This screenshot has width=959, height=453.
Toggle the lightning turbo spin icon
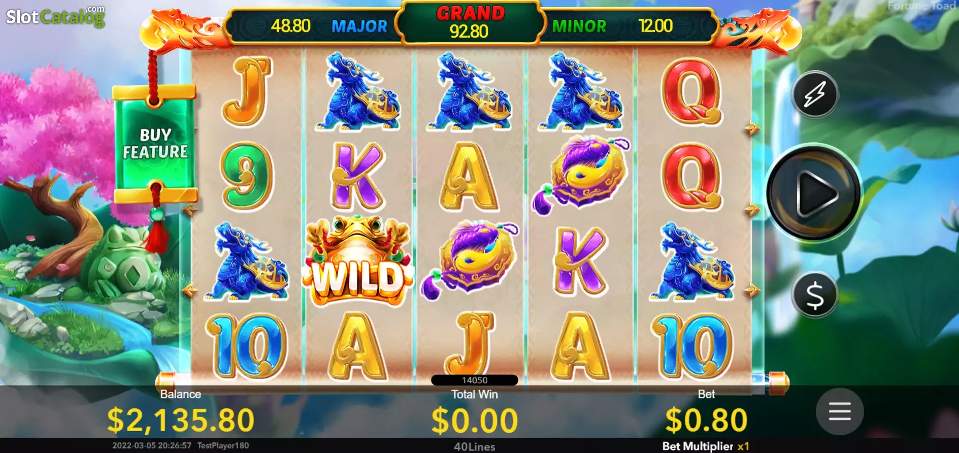tap(815, 94)
